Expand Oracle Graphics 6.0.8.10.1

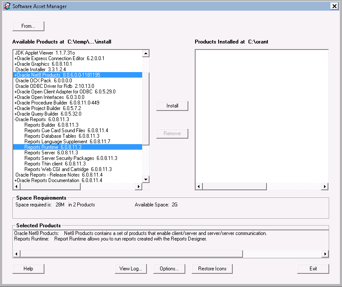coord(15,64)
